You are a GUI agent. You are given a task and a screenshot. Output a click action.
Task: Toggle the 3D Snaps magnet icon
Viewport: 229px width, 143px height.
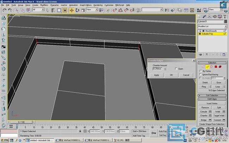pos(114,10)
